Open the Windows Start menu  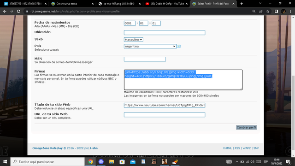coord(5,162)
